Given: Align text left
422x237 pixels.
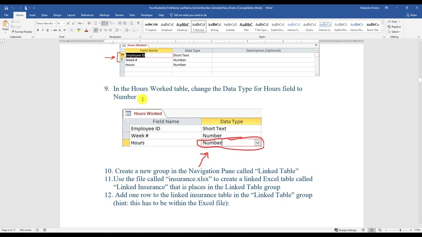Looking at the screenshot, I should [96, 30].
